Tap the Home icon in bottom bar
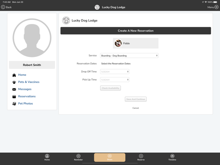This screenshot has height=165, width=220. click(x=47, y=156)
